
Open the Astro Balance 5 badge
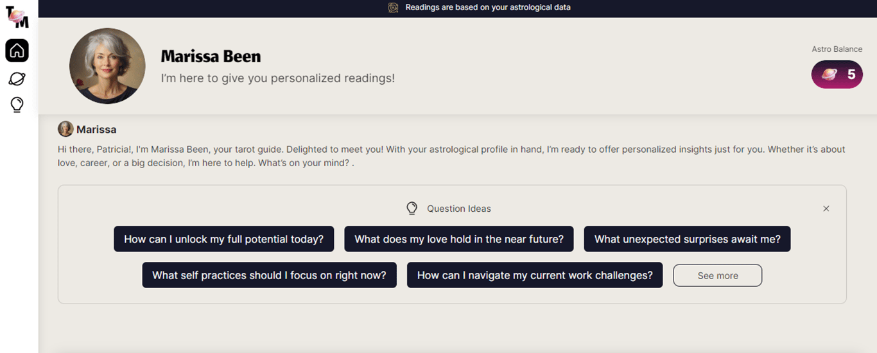pyautogui.click(x=837, y=74)
